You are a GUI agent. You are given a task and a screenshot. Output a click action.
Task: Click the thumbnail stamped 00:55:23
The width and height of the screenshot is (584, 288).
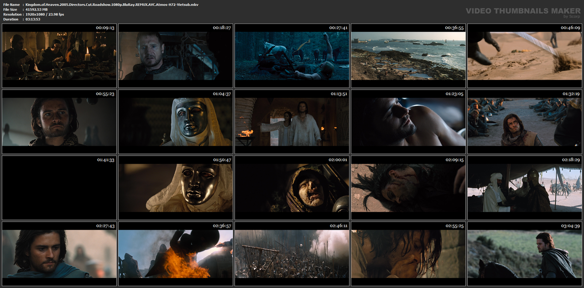(x=59, y=122)
